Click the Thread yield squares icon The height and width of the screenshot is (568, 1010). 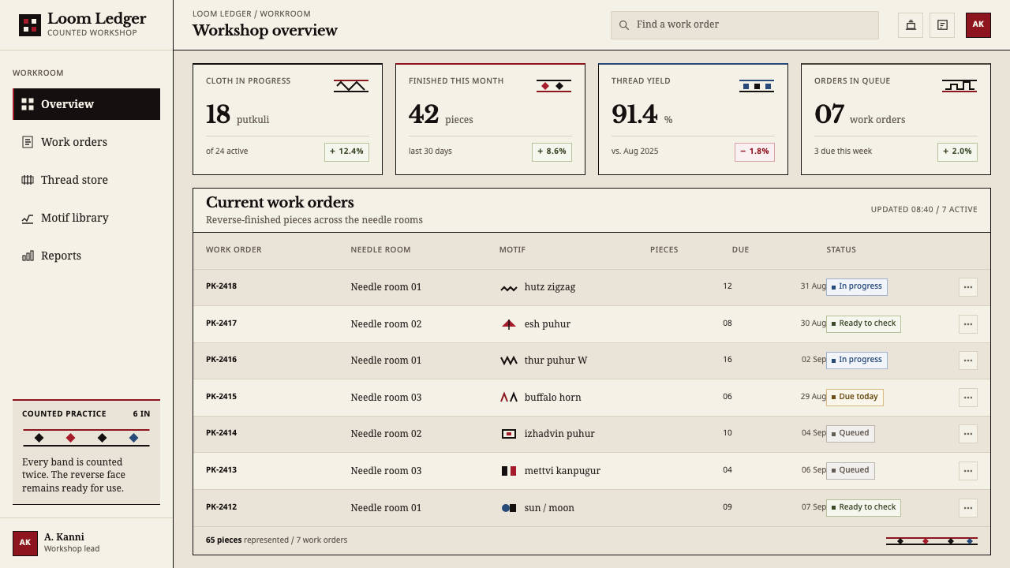click(x=757, y=85)
